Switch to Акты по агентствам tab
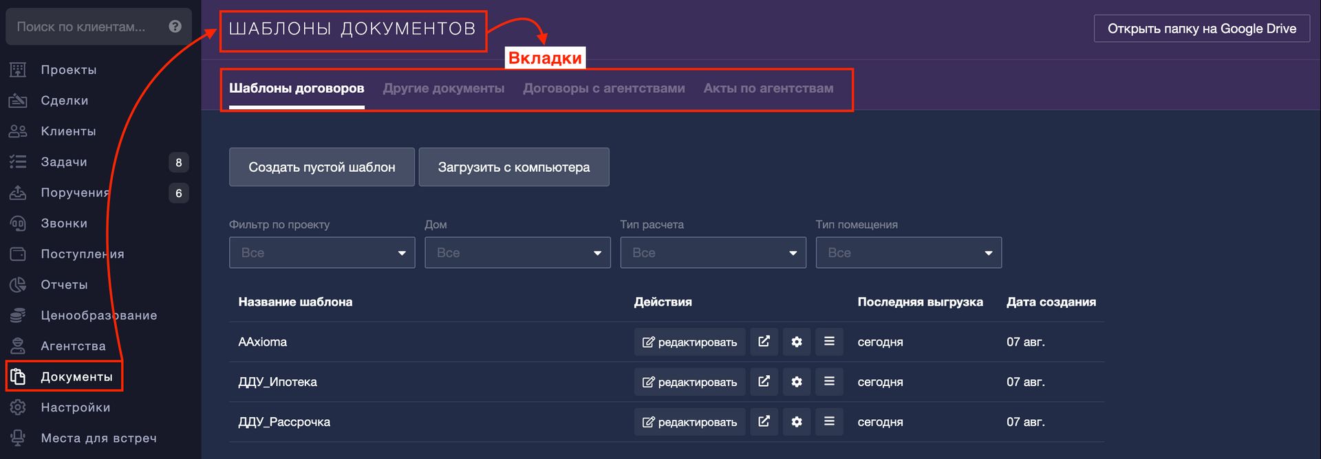 coord(768,89)
